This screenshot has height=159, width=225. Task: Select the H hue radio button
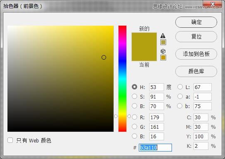tap(134, 87)
